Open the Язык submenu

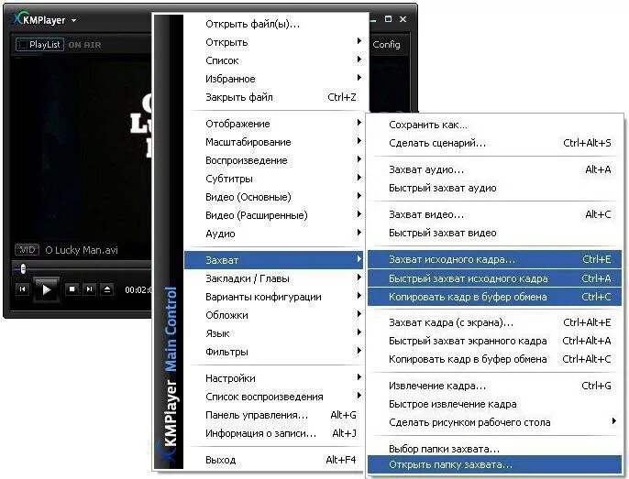click(274, 333)
